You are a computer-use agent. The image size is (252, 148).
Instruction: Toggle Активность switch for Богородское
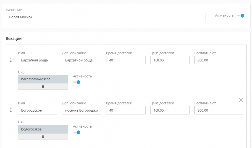(77, 132)
